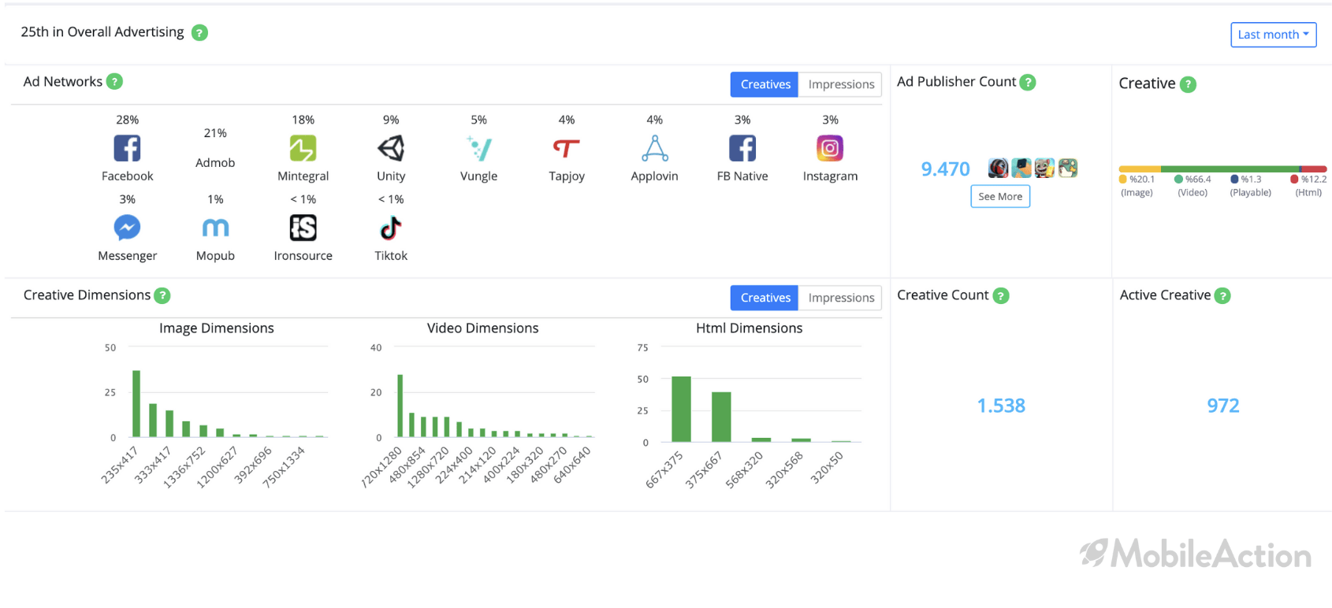Viewport: 1332px width, 608px height.
Task: Click the 972 active creative value
Action: [1223, 406]
